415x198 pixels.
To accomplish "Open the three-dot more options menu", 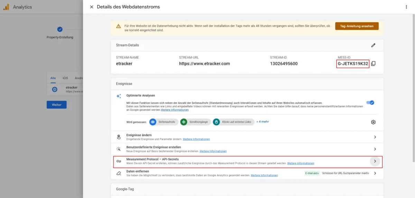I will click(x=406, y=7).
